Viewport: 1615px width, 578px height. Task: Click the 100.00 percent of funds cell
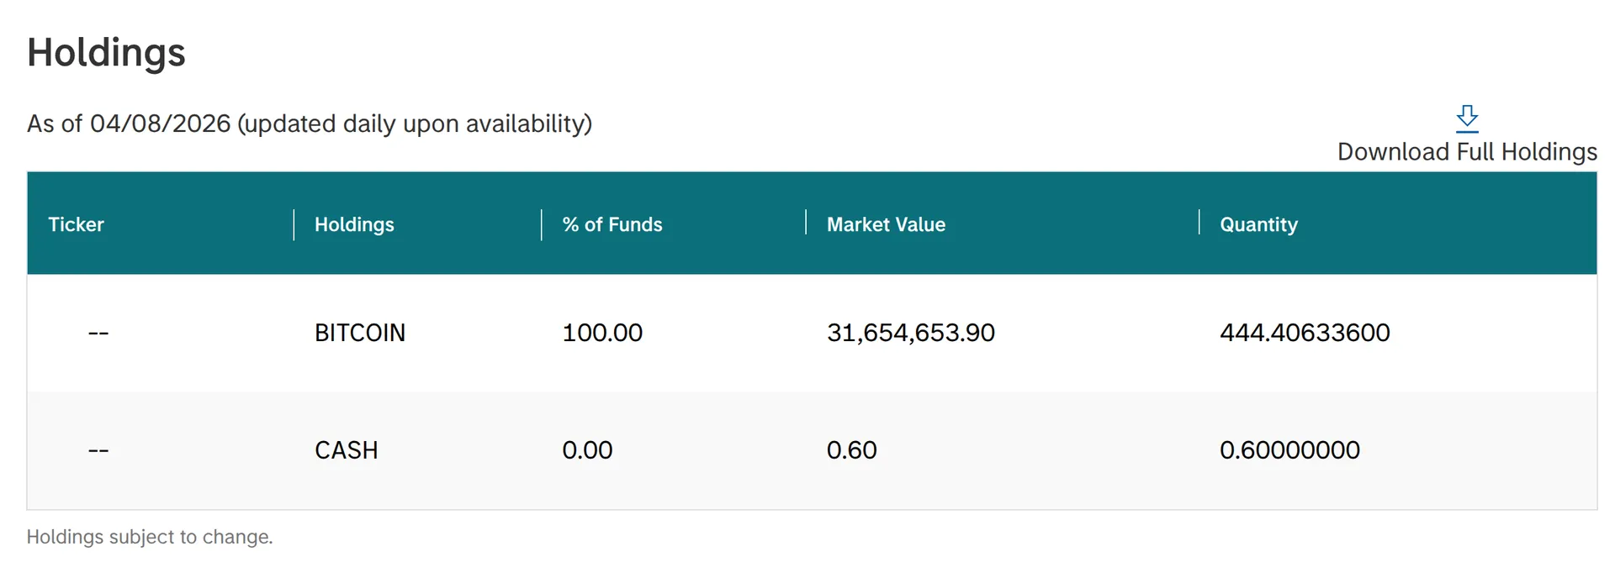point(601,333)
